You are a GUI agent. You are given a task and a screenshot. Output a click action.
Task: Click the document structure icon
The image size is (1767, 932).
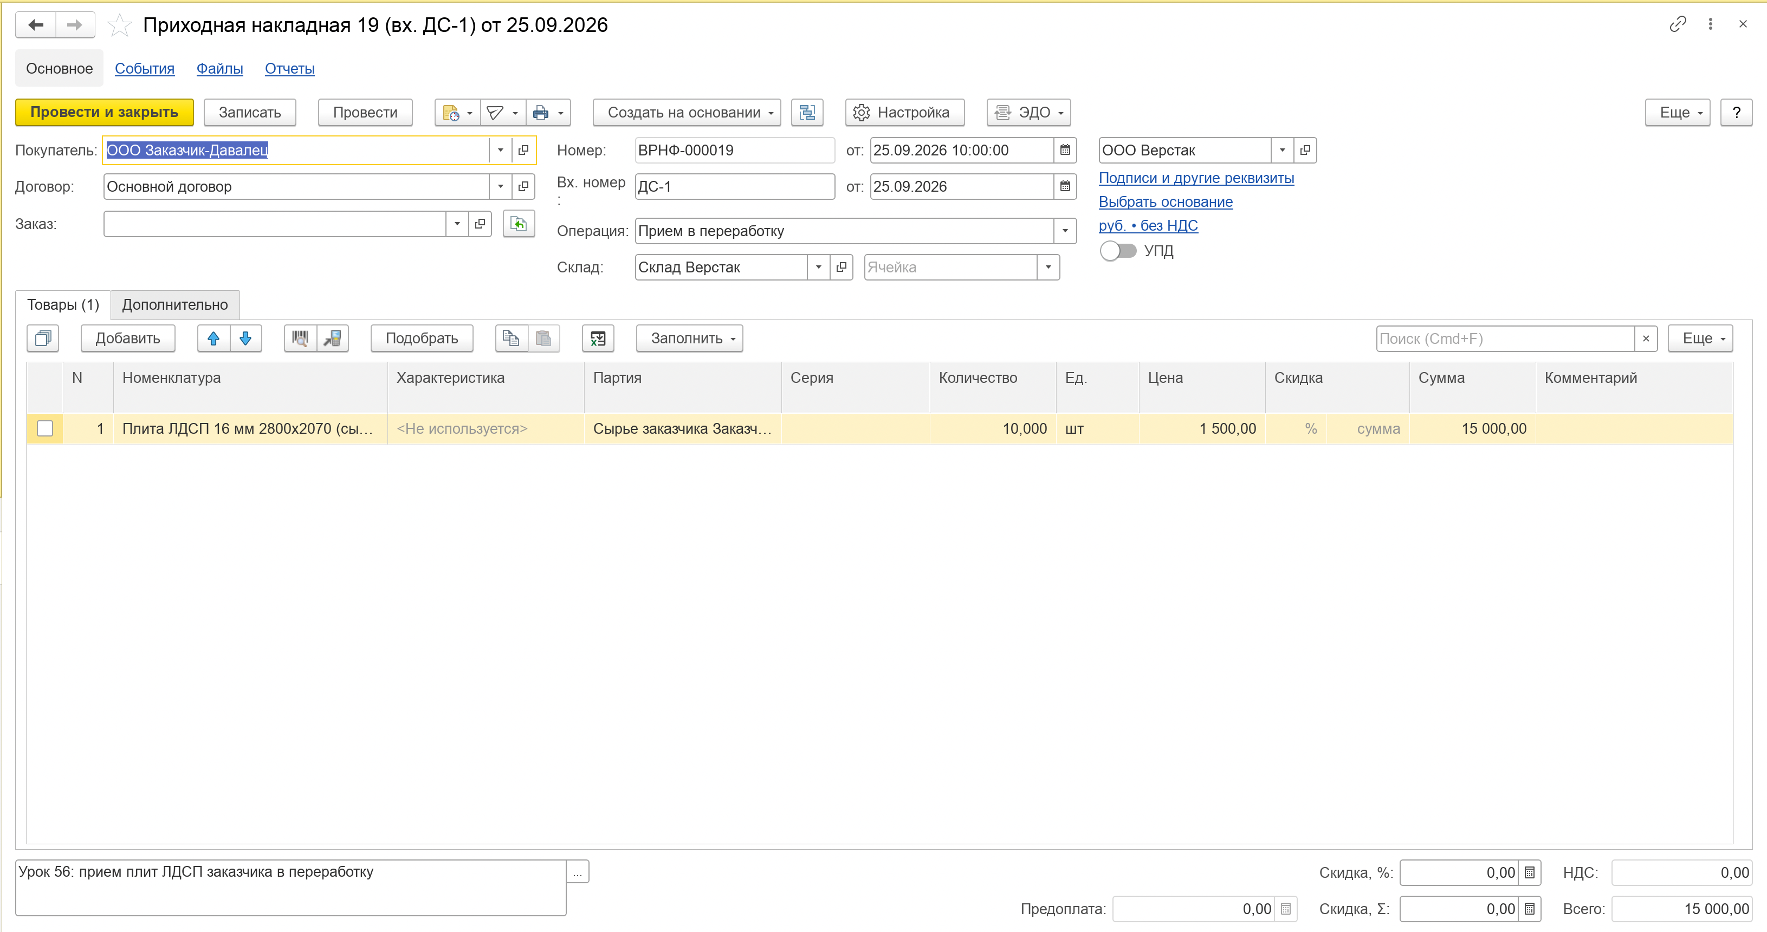click(807, 113)
